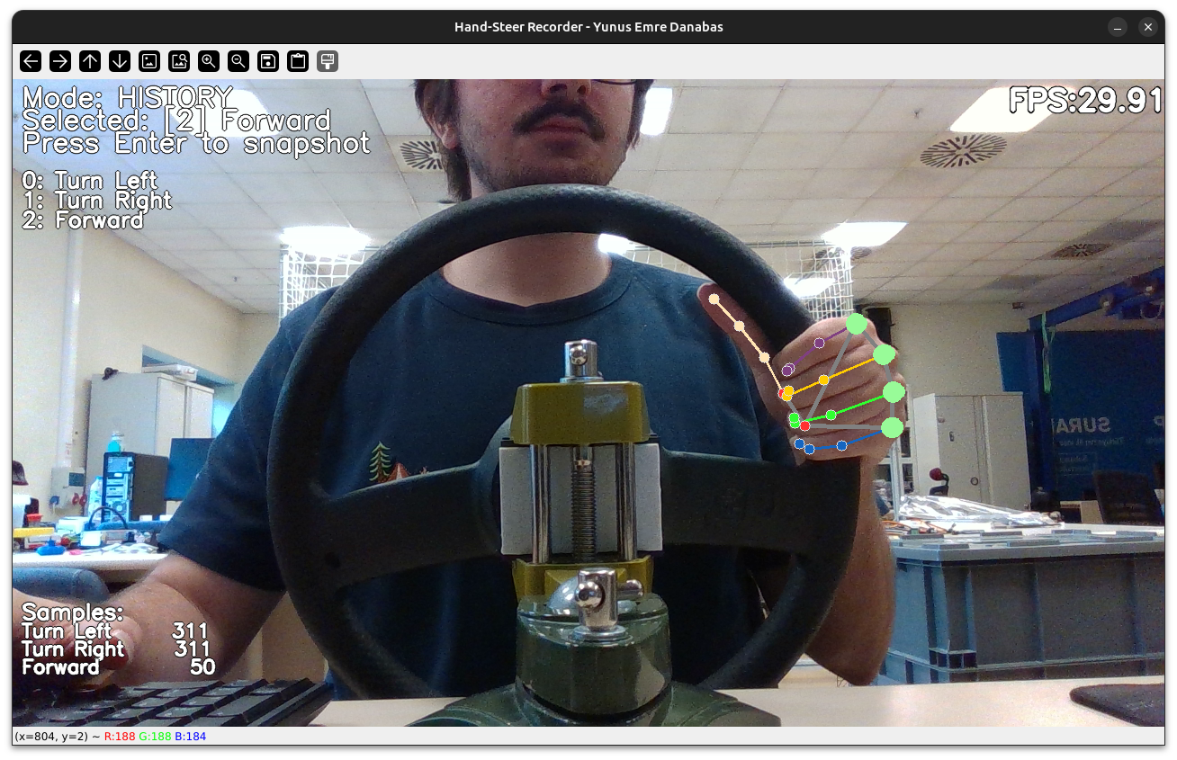This screenshot has width=1177, height=760.
Task: Click the '2: Forward' label
Action: coord(83,220)
